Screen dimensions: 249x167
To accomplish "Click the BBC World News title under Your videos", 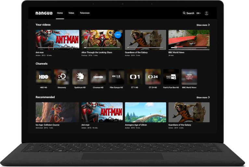I will 176,52.
